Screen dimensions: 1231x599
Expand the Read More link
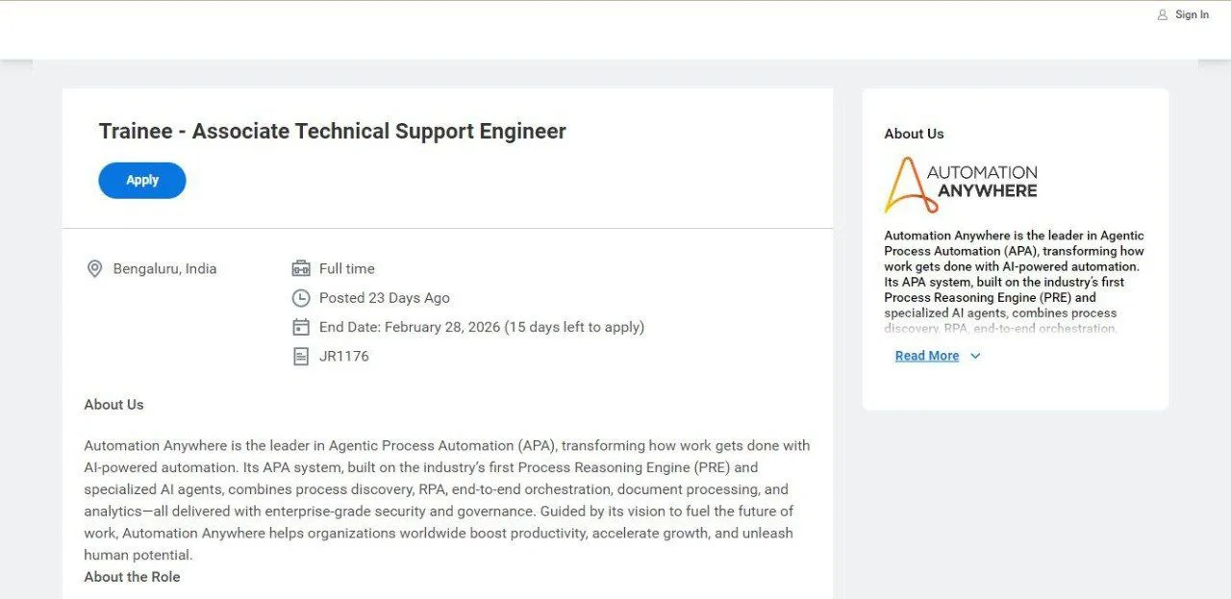(927, 356)
